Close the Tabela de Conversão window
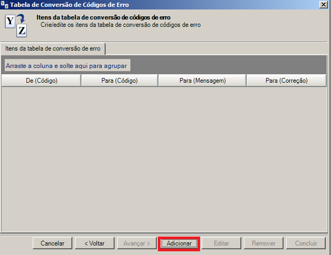Viewport: 331px width, 255px height. point(324,4)
